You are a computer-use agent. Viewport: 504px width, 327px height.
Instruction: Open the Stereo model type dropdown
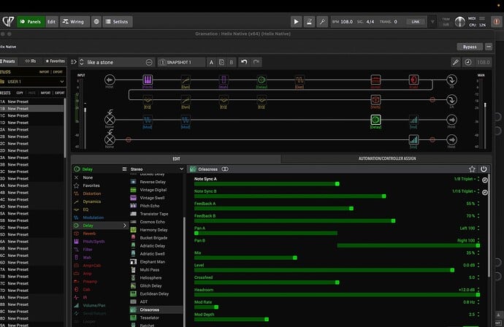coord(156,169)
